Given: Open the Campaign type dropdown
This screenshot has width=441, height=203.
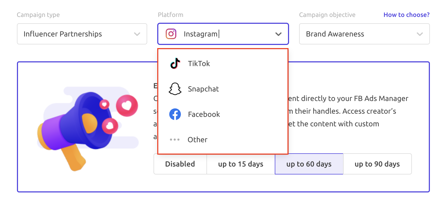Looking at the screenshot, I should coord(82,34).
